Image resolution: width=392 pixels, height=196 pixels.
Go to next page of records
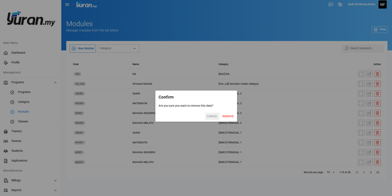(x=371, y=173)
